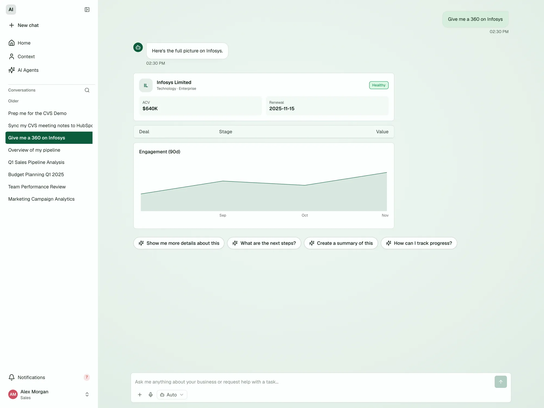This screenshot has height=408, width=544.
Task: Click the IL company avatar
Action: pyautogui.click(x=146, y=85)
